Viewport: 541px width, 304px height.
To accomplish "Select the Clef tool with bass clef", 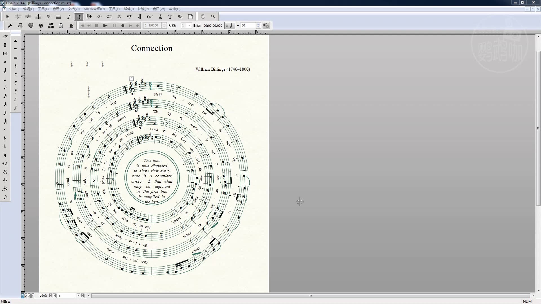I will coord(48,17).
